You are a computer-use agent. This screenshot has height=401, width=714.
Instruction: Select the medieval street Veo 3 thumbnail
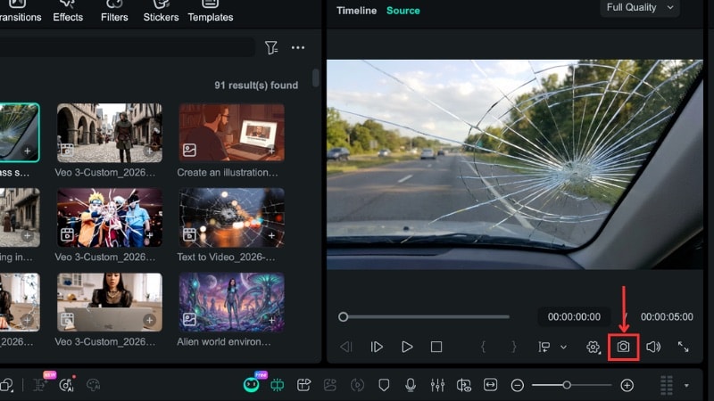tap(109, 133)
